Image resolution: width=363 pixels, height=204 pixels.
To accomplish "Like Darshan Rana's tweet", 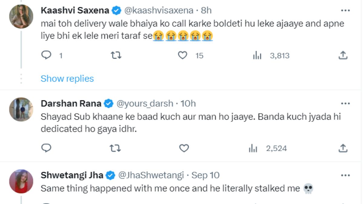I will pyautogui.click(x=184, y=148).
